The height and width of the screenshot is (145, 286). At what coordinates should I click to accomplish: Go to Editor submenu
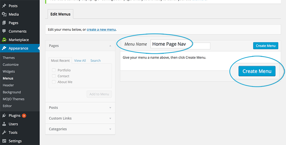[x=7, y=106]
